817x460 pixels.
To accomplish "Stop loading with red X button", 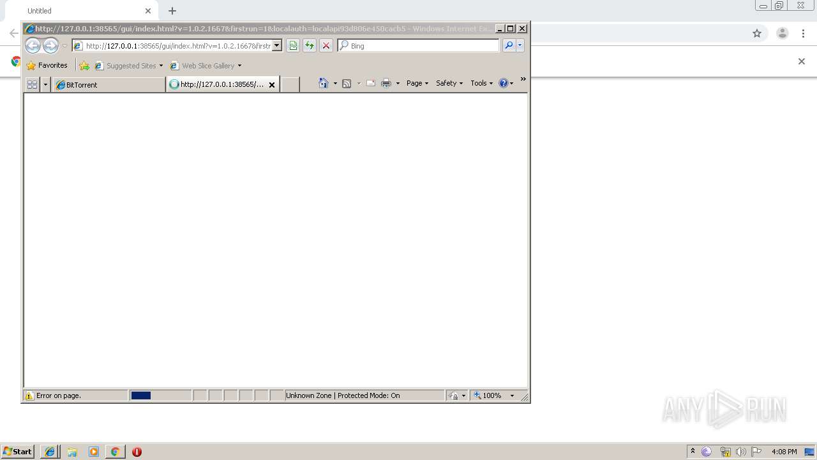I will click(326, 45).
